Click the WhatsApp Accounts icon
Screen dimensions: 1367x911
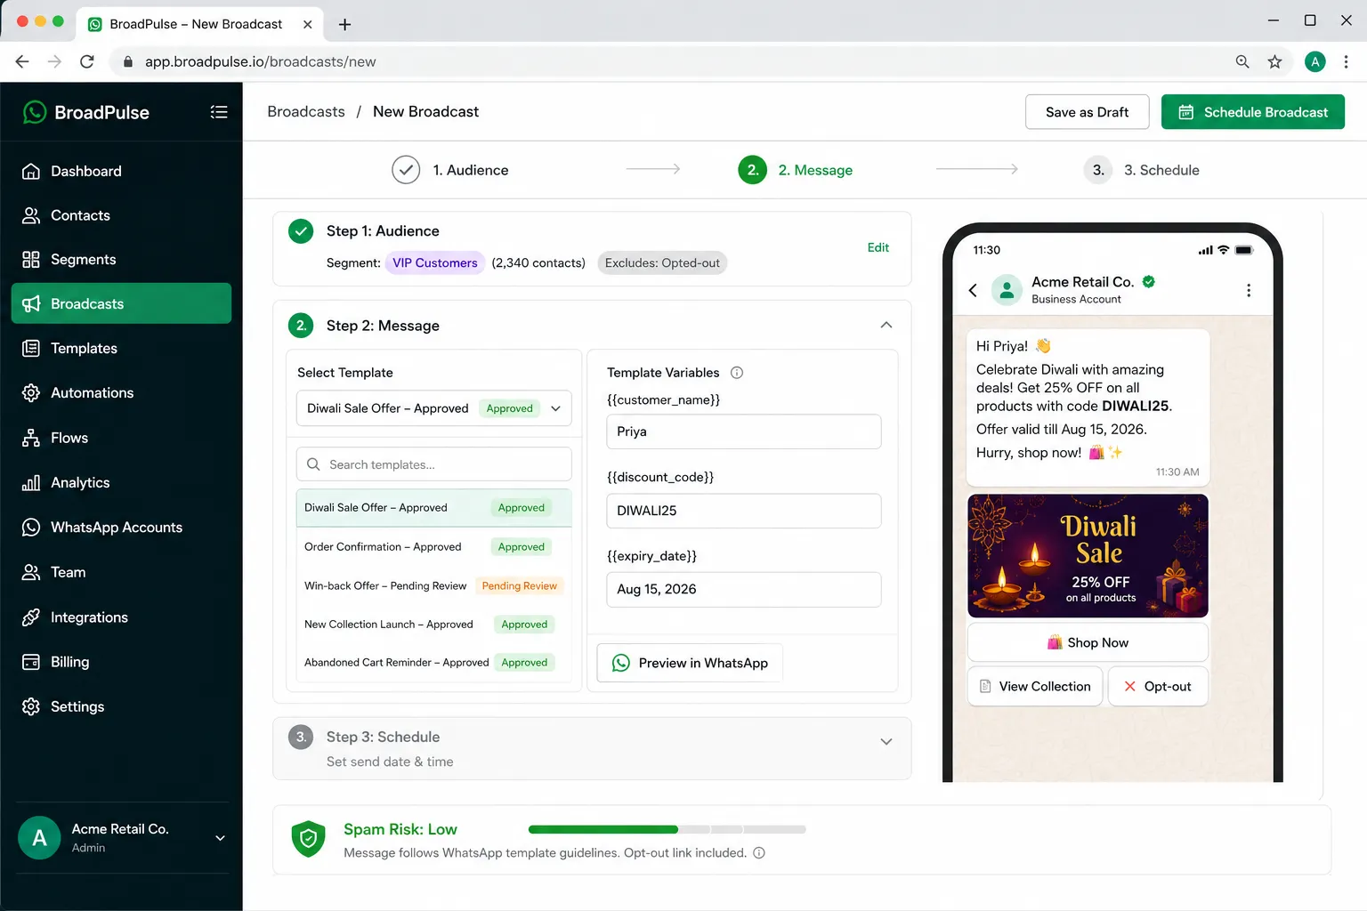click(x=31, y=528)
